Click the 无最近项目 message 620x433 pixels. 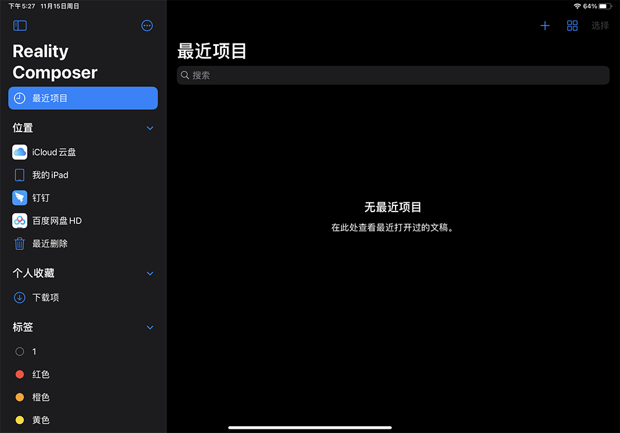point(392,207)
